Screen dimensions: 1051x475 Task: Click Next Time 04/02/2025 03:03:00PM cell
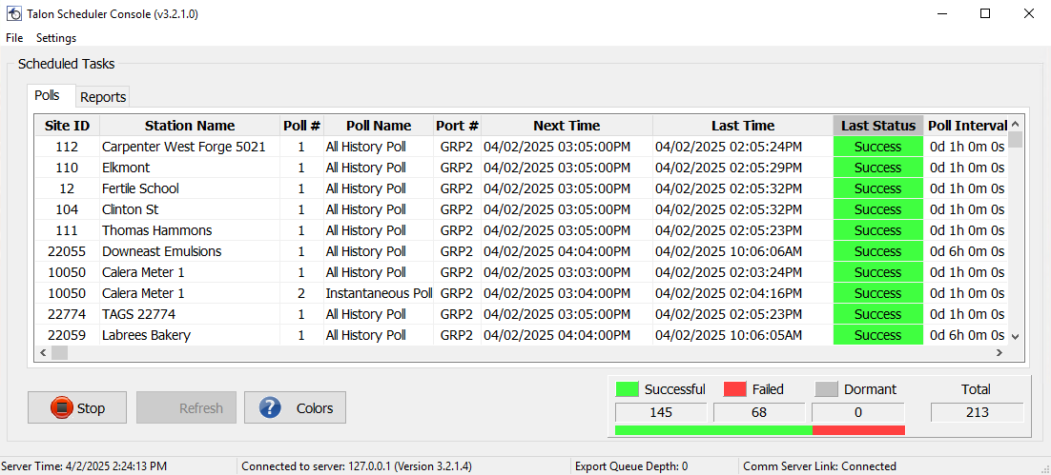tap(567, 272)
